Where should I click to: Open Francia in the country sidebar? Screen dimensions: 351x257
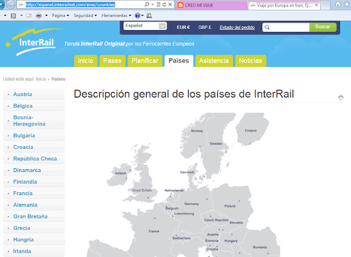(x=34, y=193)
